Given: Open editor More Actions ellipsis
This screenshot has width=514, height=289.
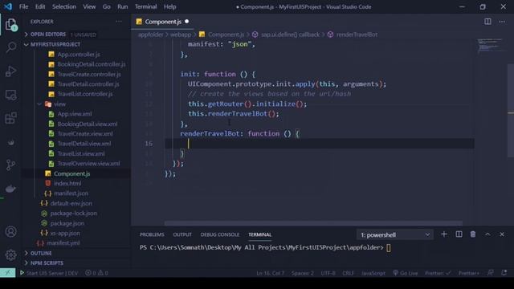Looking at the screenshot, I should tap(502, 22).
